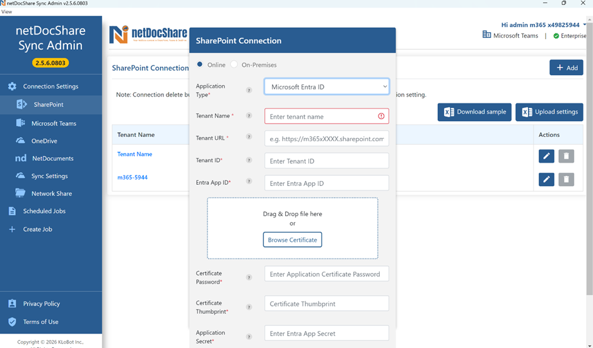Open the Tenant Name link in table
The width and height of the screenshot is (593, 348).
point(134,154)
